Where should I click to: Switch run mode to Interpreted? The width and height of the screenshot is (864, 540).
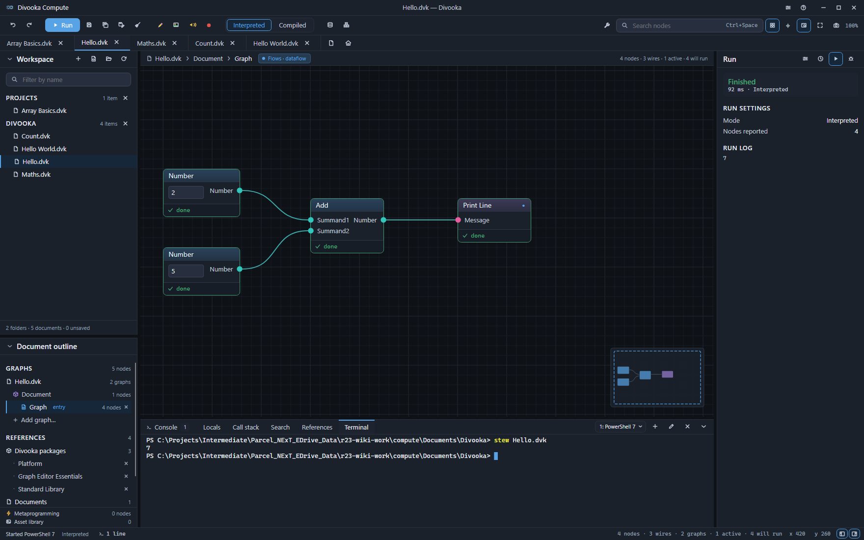pos(249,25)
